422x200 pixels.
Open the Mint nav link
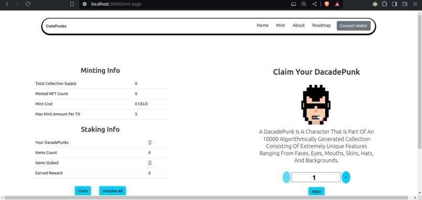281,25
